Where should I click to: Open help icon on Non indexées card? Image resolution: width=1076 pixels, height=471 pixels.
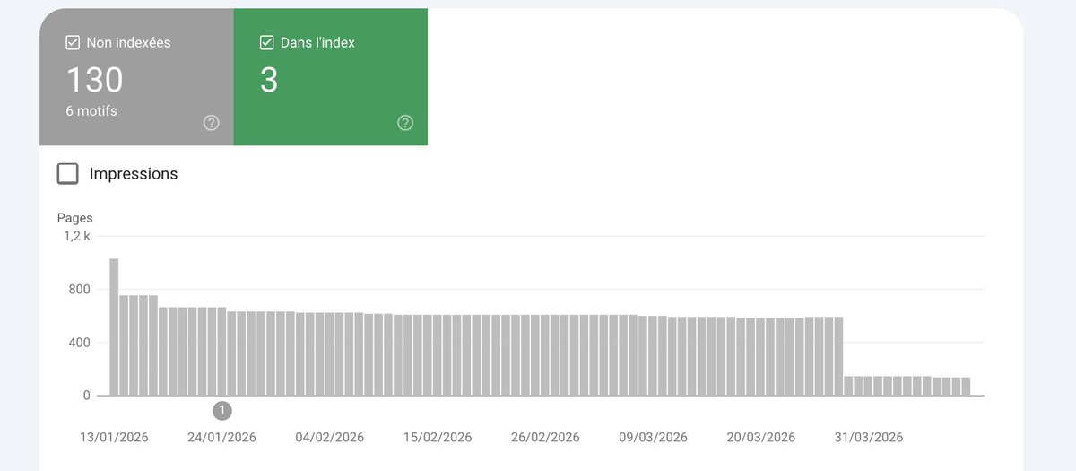coord(212,123)
